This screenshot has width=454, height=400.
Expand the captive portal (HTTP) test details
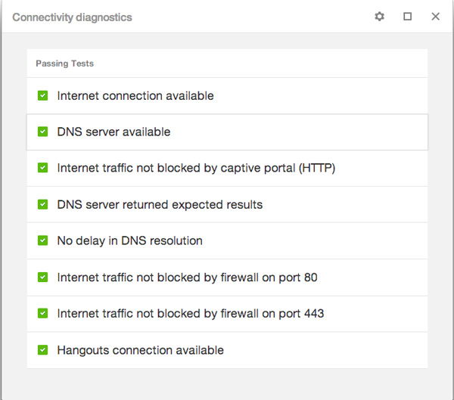[x=196, y=169]
